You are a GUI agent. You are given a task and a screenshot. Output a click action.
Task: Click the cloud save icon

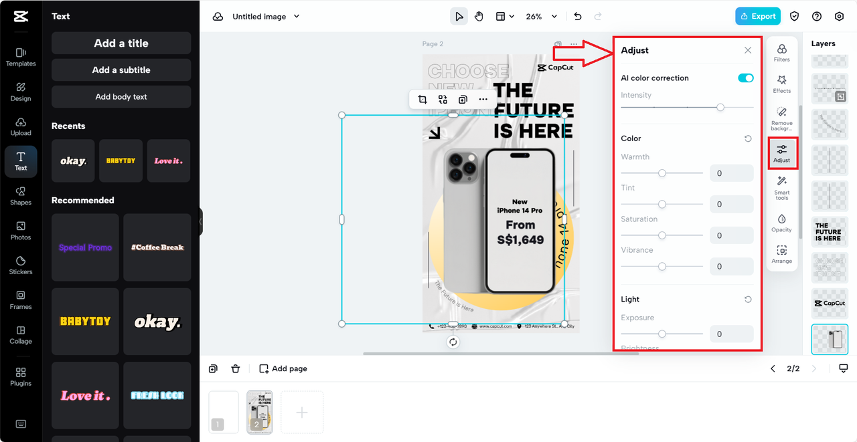point(218,17)
